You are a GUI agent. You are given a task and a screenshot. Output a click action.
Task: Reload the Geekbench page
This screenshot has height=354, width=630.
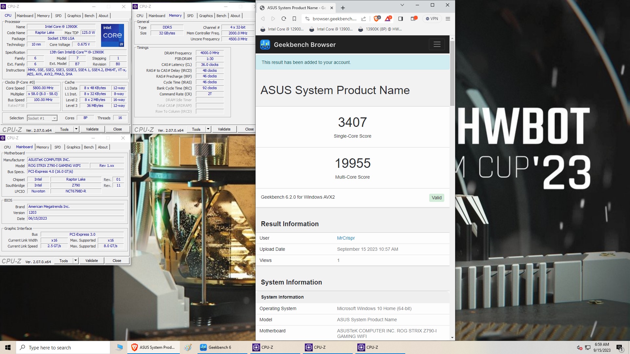(x=284, y=19)
